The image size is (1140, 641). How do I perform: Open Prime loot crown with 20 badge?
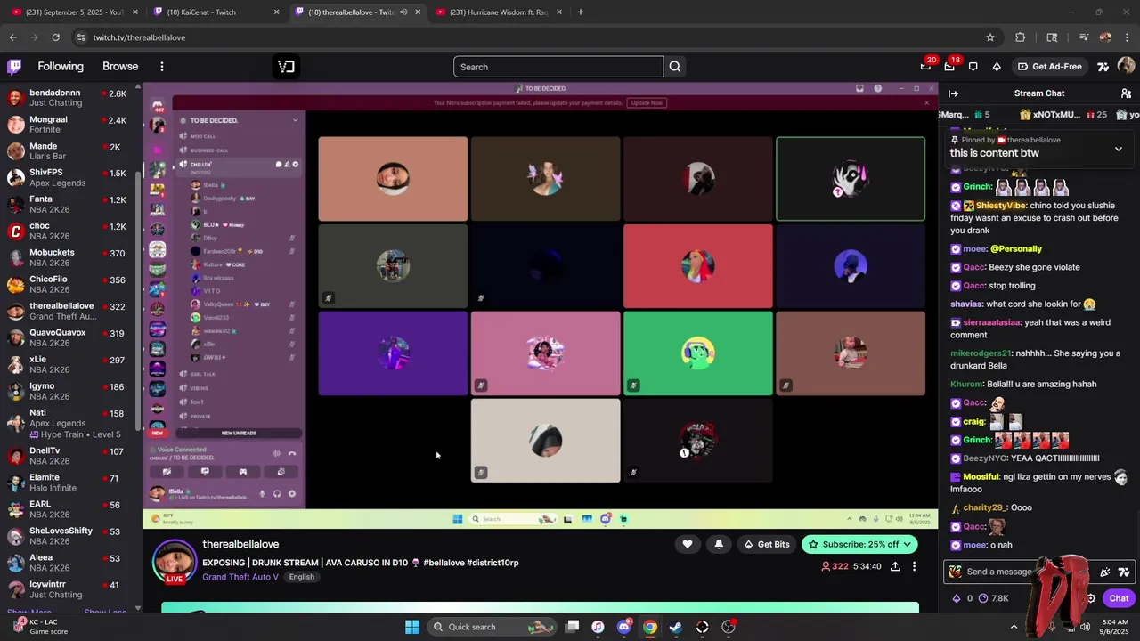click(x=925, y=67)
